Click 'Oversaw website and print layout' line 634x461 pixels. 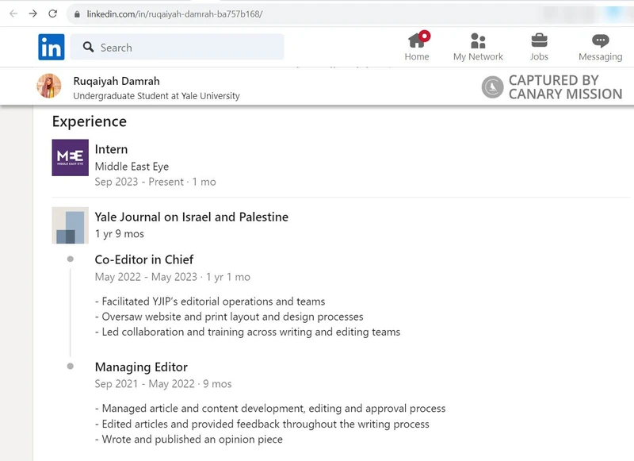point(229,317)
